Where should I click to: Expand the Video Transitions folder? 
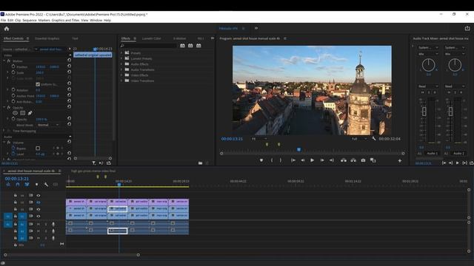pyautogui.click(x=121, y=81)
